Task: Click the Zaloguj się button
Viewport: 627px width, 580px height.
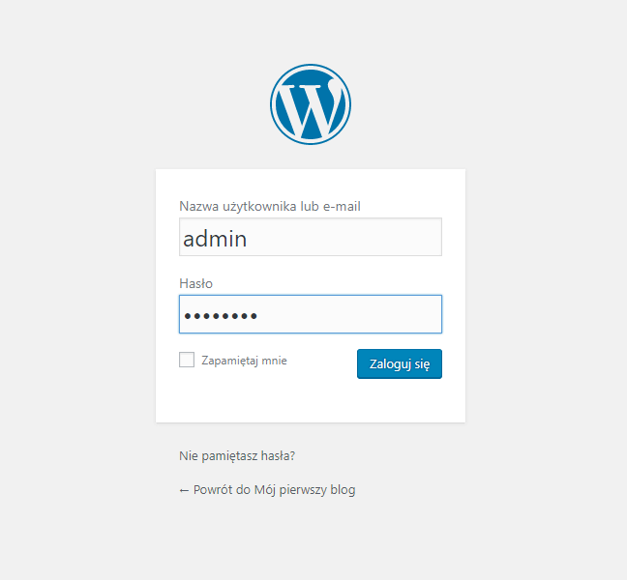Action: click(x=400, y=363)
